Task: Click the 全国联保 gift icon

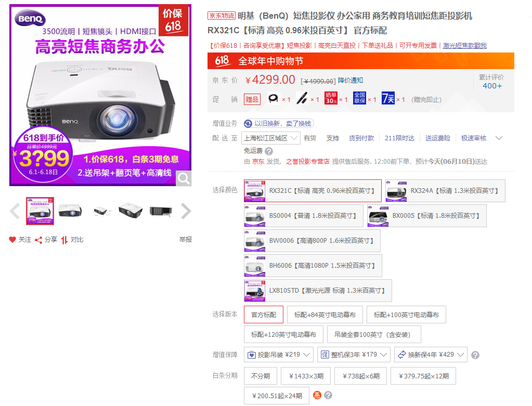Action: tap(360, 98)
